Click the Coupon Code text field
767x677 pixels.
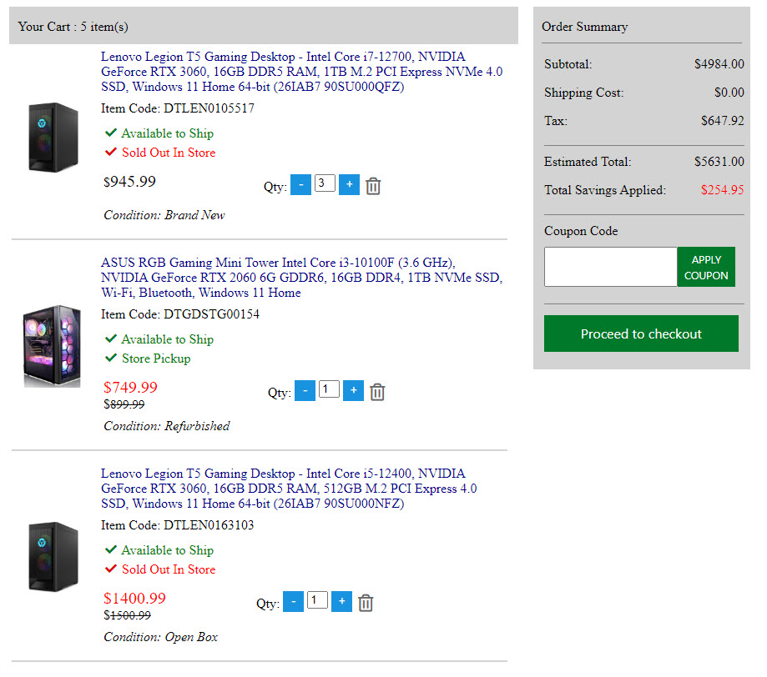pos(610,267)
